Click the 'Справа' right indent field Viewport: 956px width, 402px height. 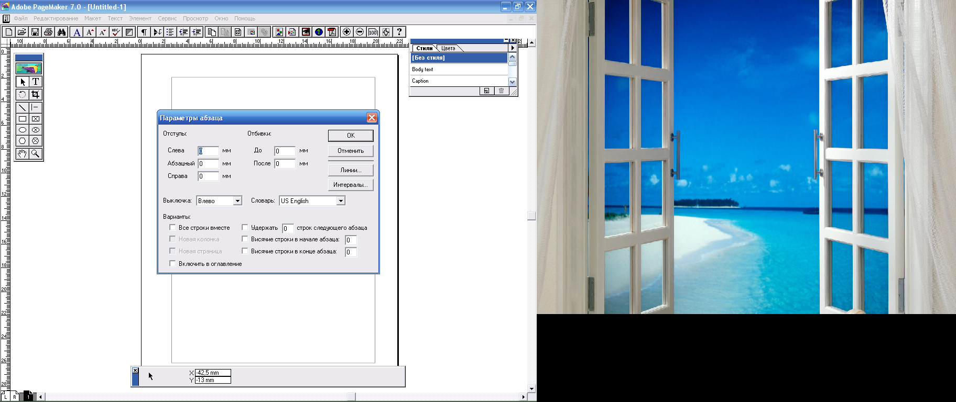click(208, 176)
